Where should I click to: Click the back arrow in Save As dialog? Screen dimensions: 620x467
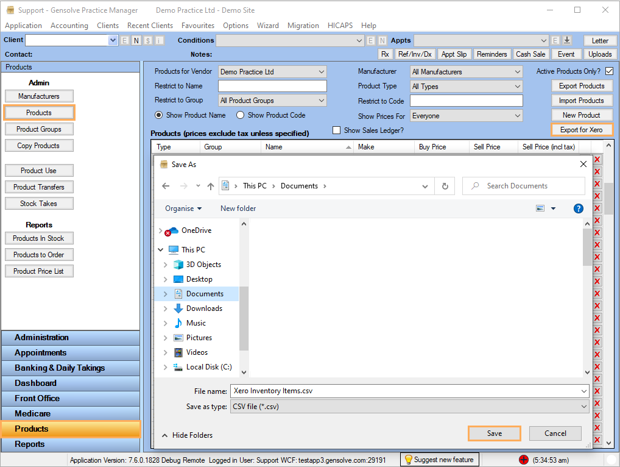(x=166, y=187)
